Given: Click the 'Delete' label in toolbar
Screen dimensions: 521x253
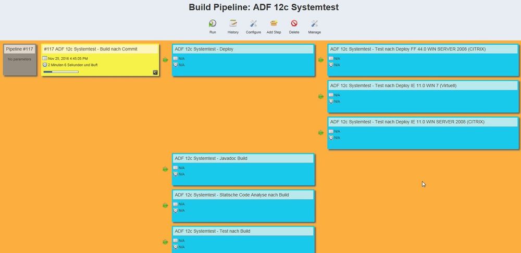Looking at the screenshot, I should tap(294, 32).
